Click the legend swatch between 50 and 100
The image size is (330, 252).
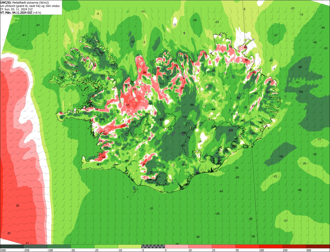247,246
